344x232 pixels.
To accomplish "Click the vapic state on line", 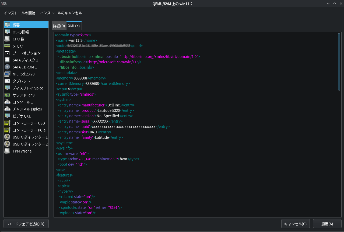I will [76, 202].
